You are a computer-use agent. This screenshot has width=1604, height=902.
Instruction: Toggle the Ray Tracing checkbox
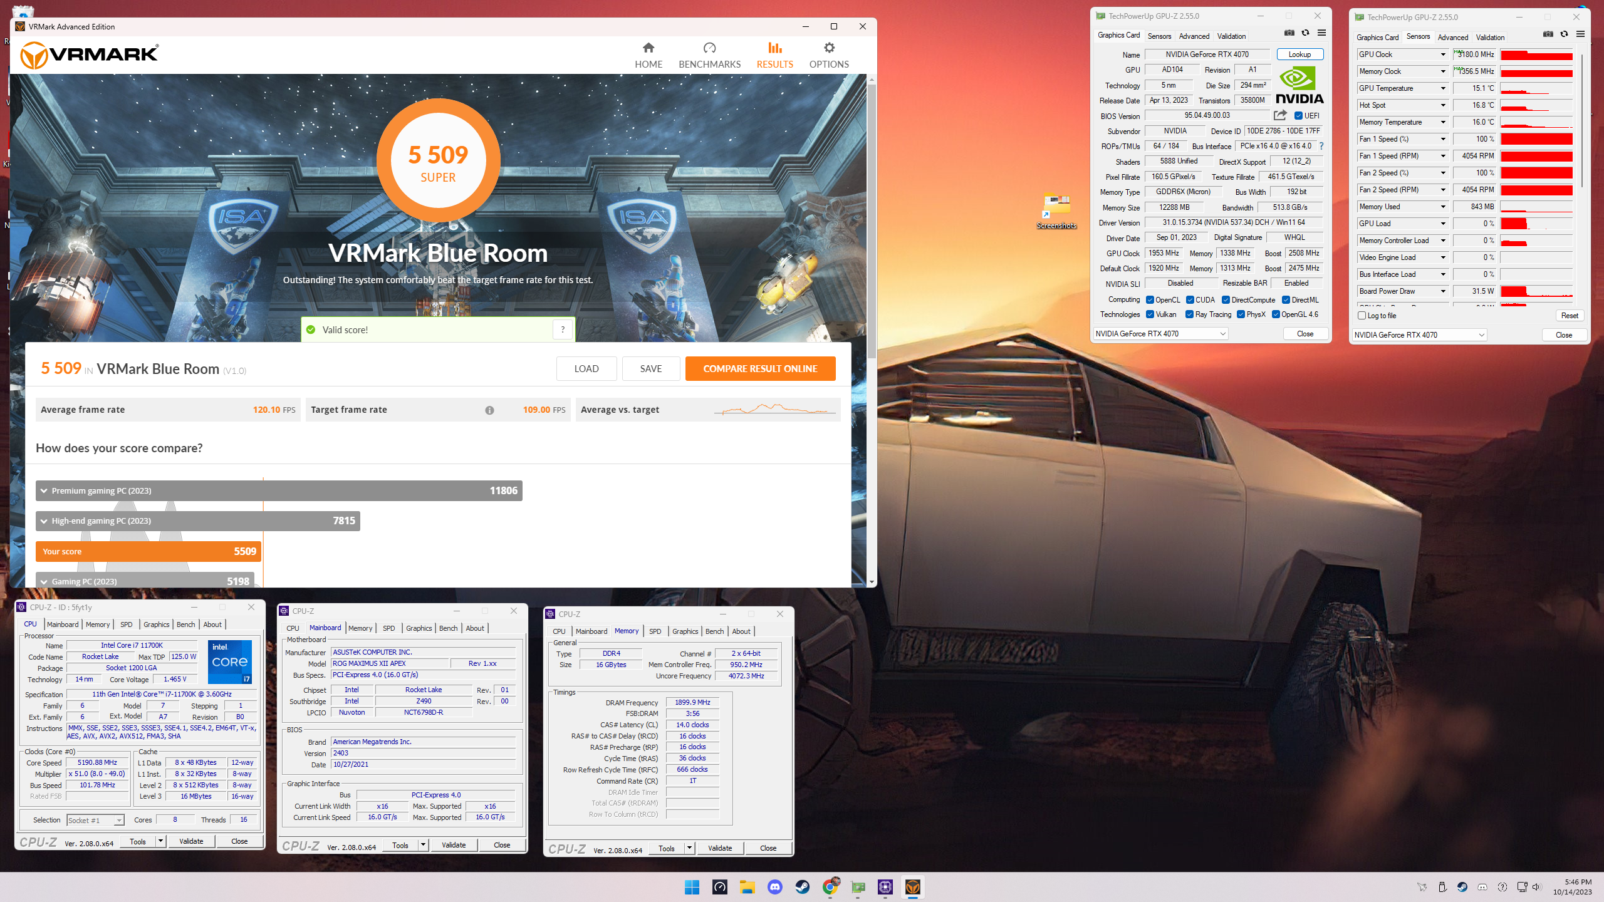[1189, 314]
